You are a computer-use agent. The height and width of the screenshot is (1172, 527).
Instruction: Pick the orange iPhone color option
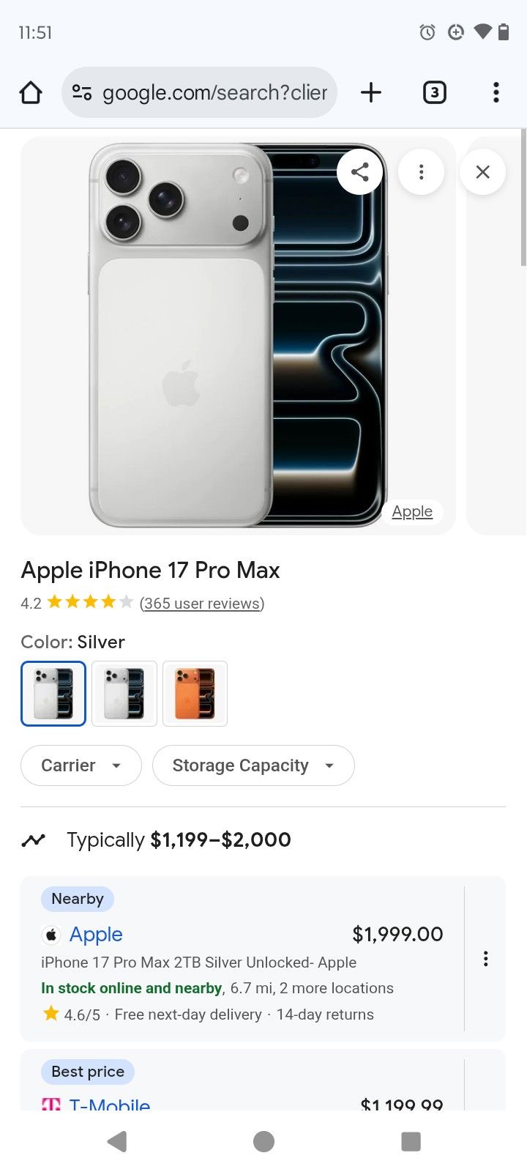point(195,694)
